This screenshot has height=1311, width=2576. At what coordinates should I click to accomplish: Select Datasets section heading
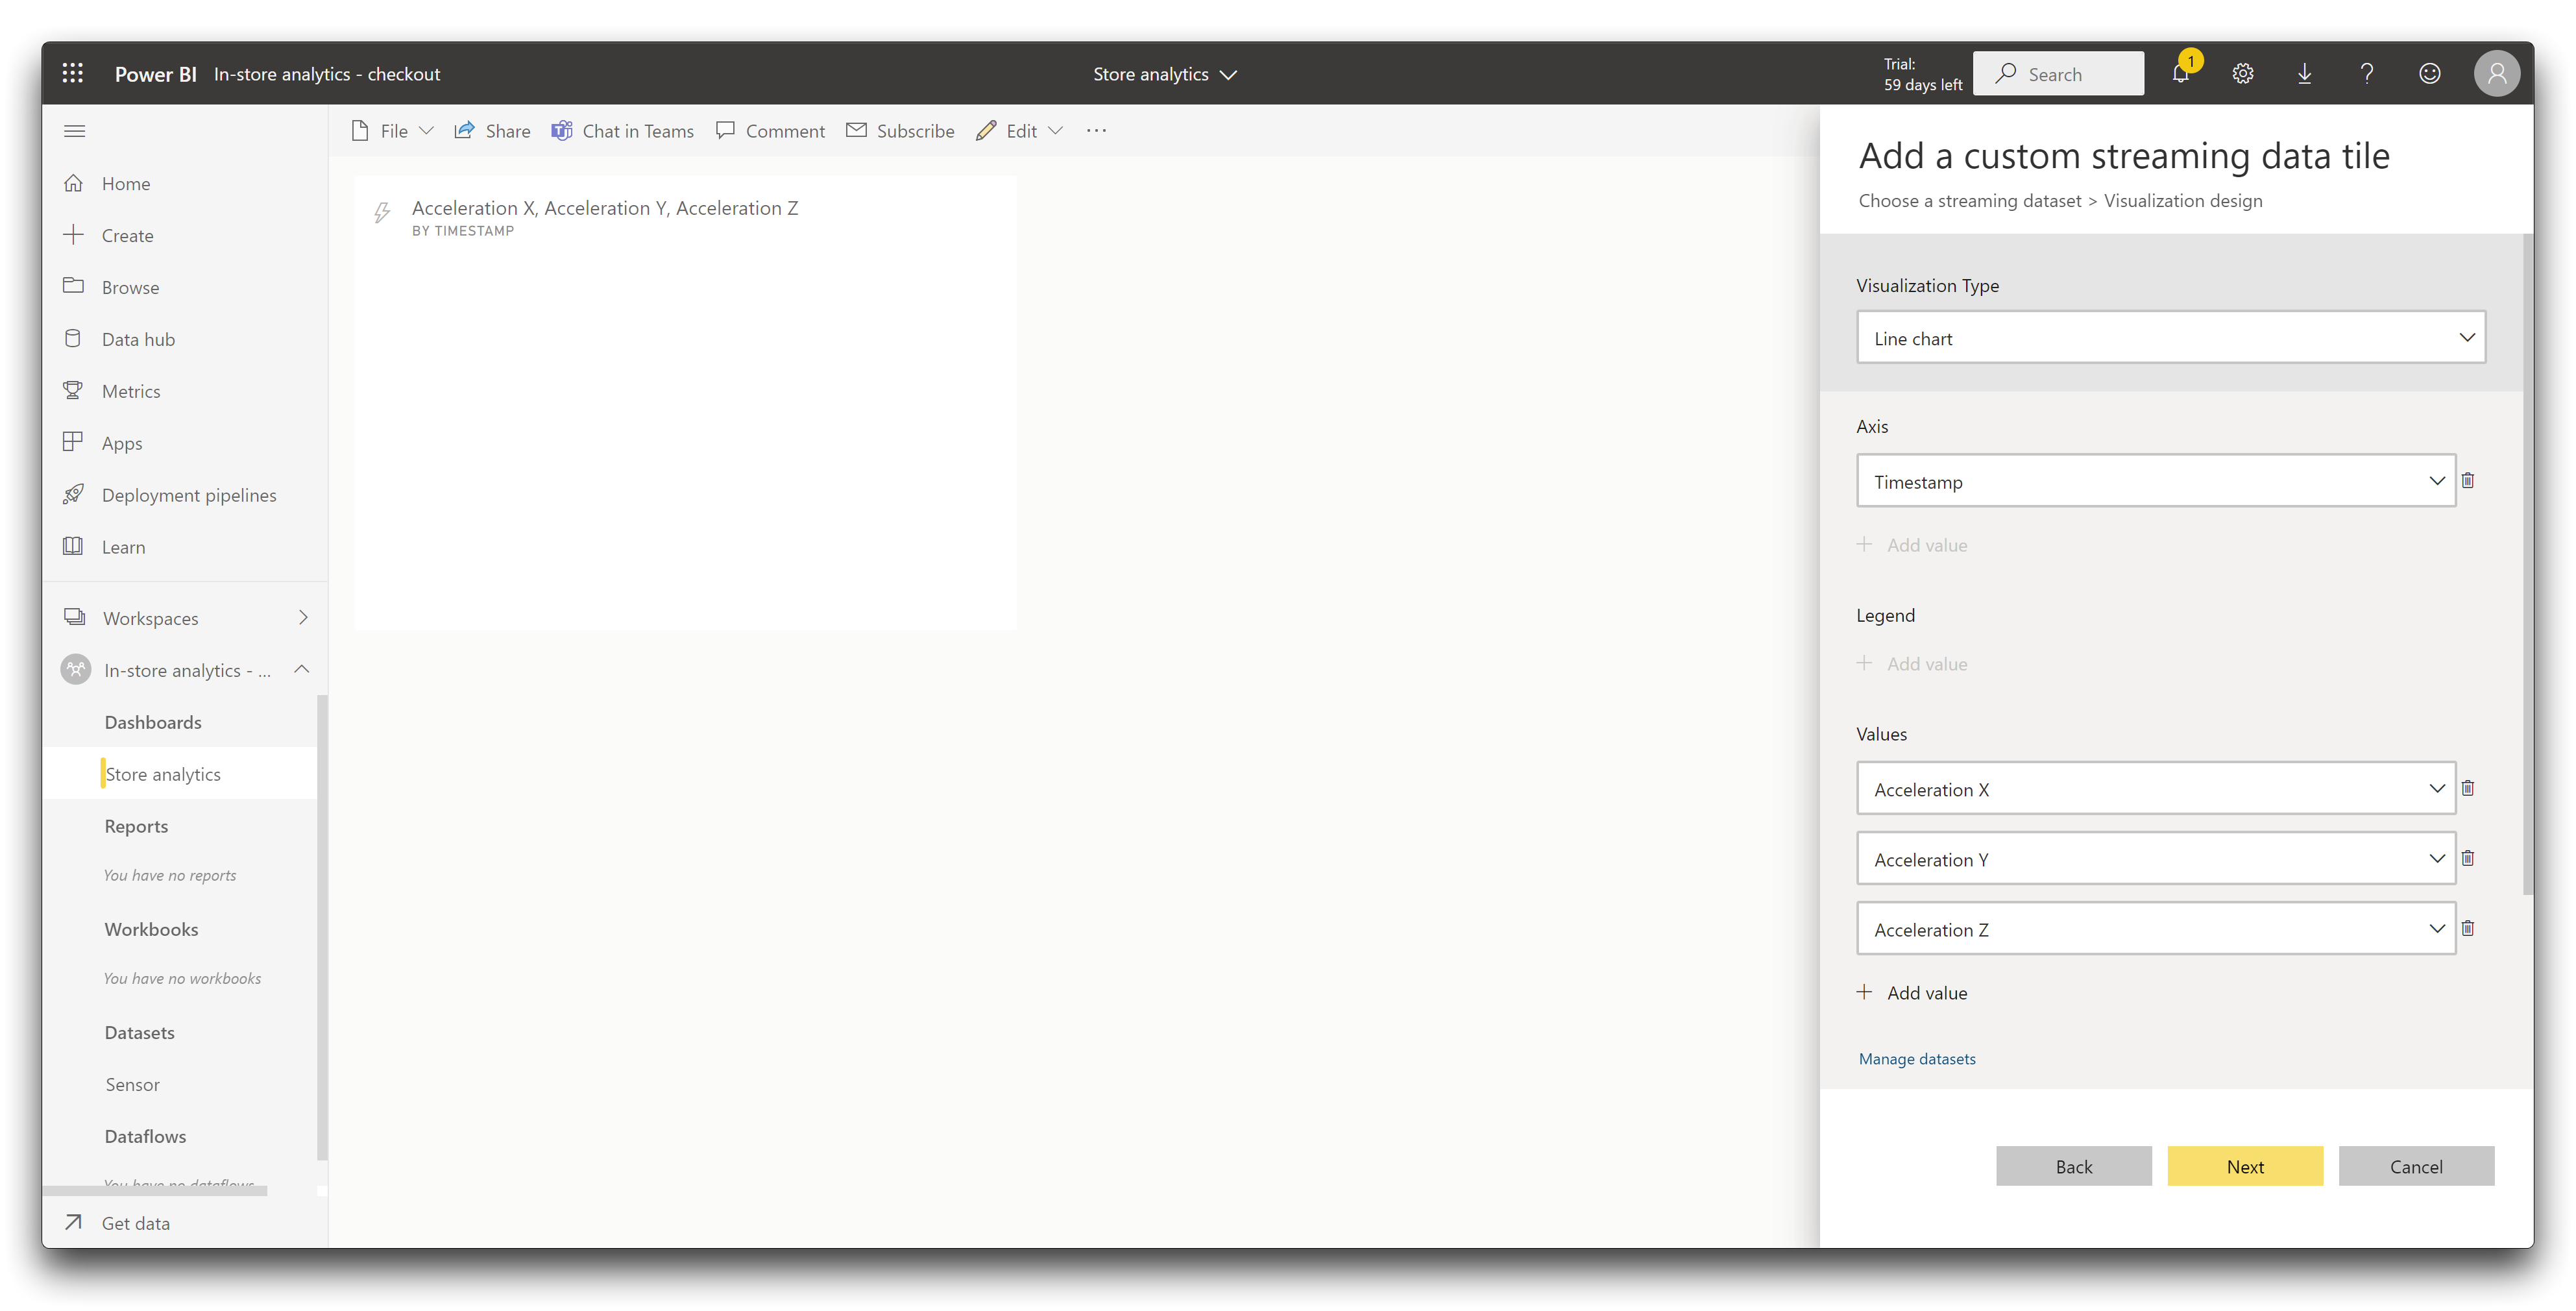(x=139, y=1032)
